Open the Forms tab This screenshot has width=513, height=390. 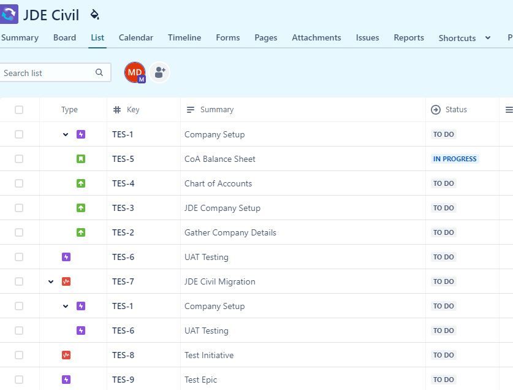click(228, 37)
